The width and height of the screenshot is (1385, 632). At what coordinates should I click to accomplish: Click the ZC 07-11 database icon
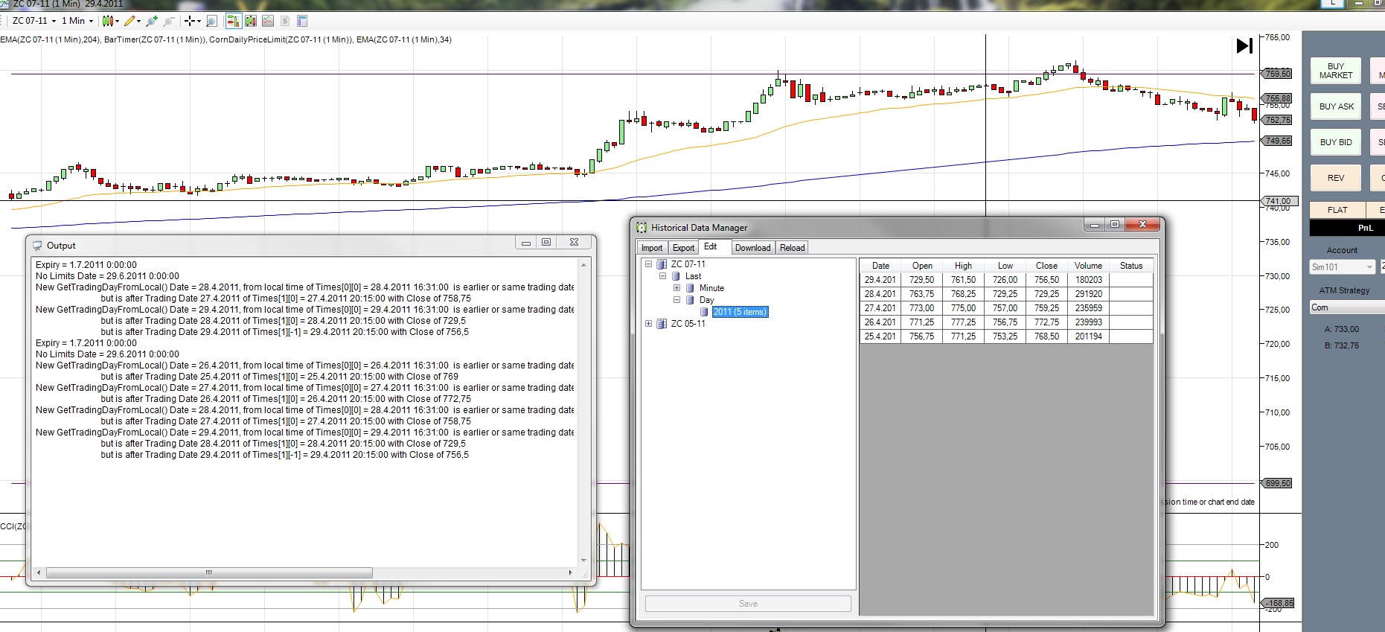coord(662,264)
